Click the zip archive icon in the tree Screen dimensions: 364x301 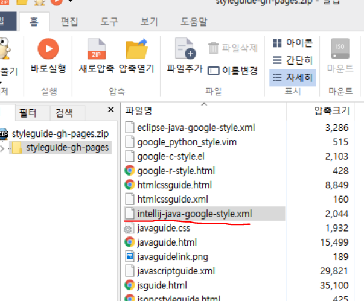4,134
